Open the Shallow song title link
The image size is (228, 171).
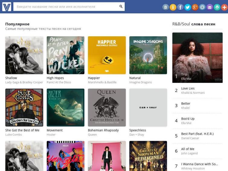(11, 78)
